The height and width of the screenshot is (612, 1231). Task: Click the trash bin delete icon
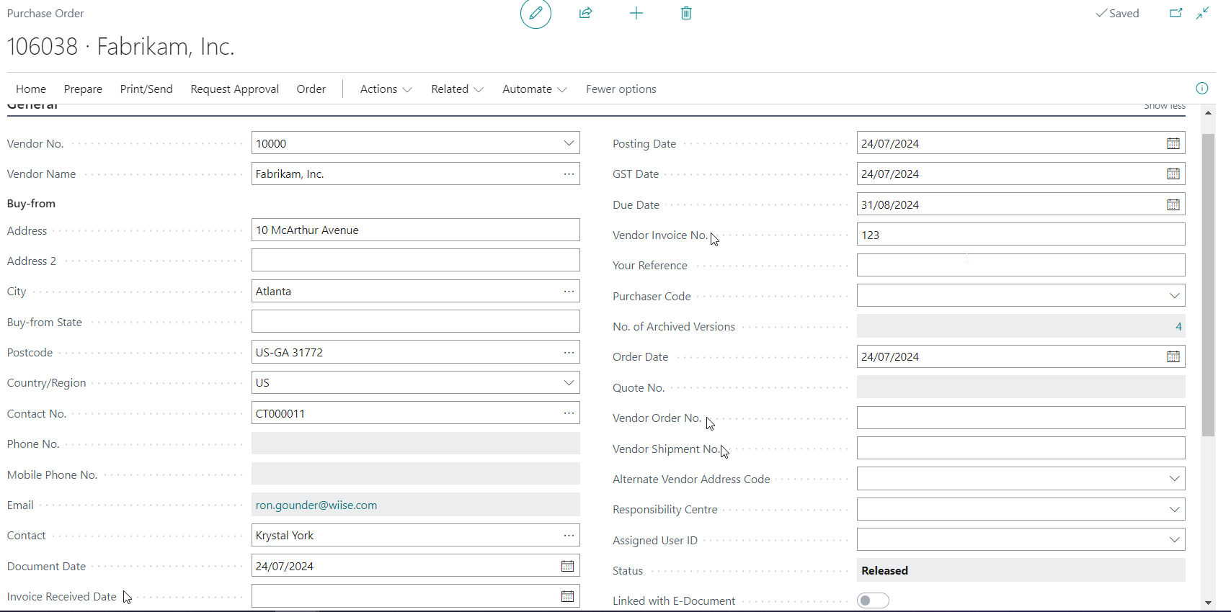click(686, 13)
